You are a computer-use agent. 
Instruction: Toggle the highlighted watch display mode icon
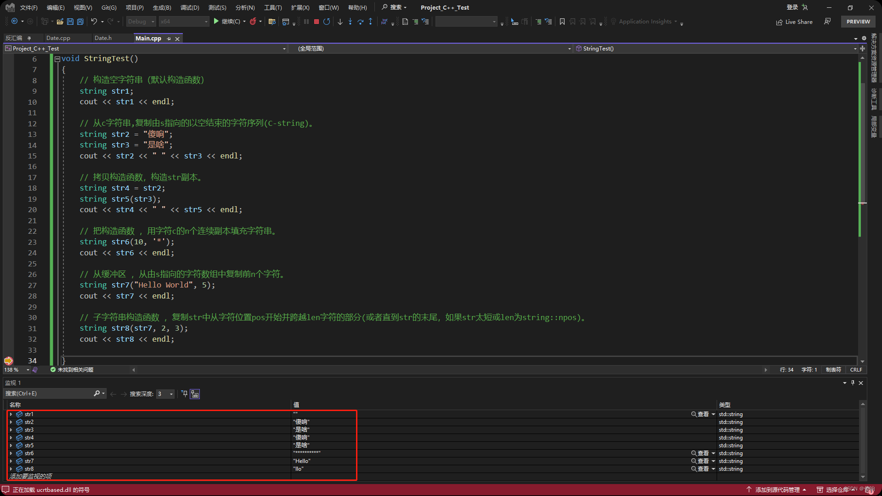pyautogui.click(x=195, y=394)
